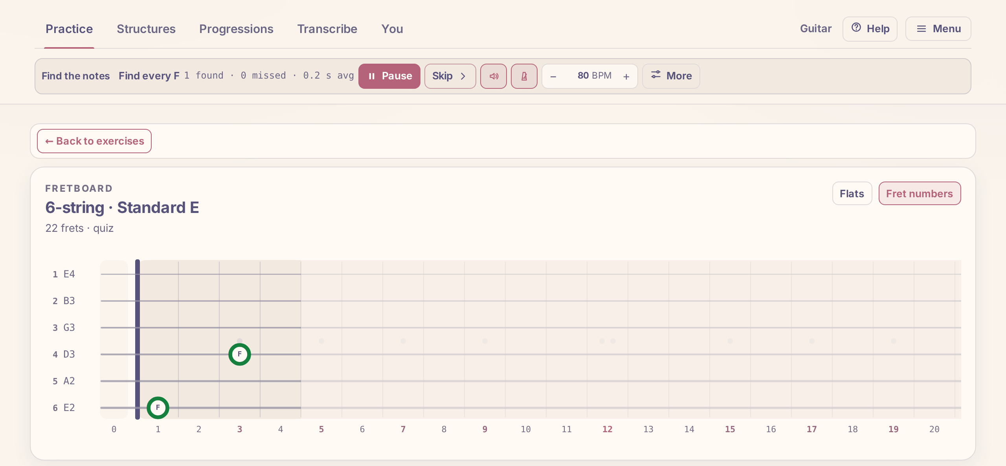Click the '6-string · Standard E' heading
The image size is (1006, 466).
122,207
